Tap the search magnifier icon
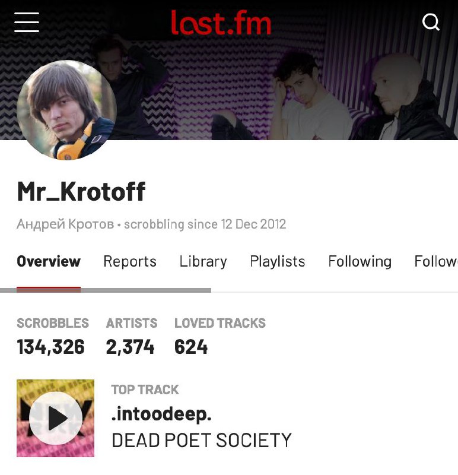Viewport: 458px width, 475px height. [x=431, y=22]
